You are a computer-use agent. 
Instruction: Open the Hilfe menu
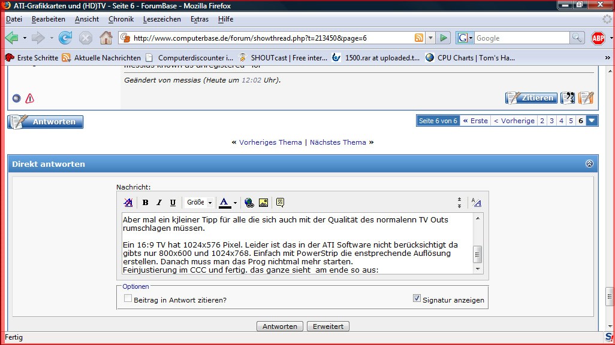(225, 19)
